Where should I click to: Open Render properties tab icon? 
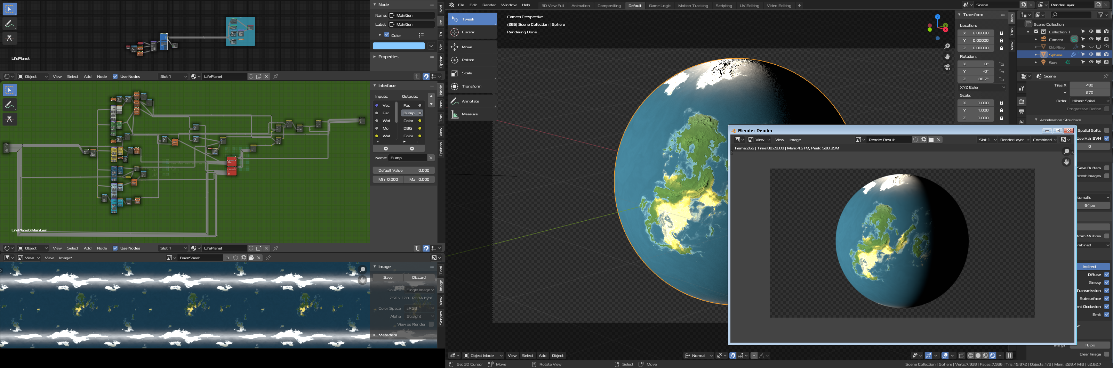click(1022, 101)
